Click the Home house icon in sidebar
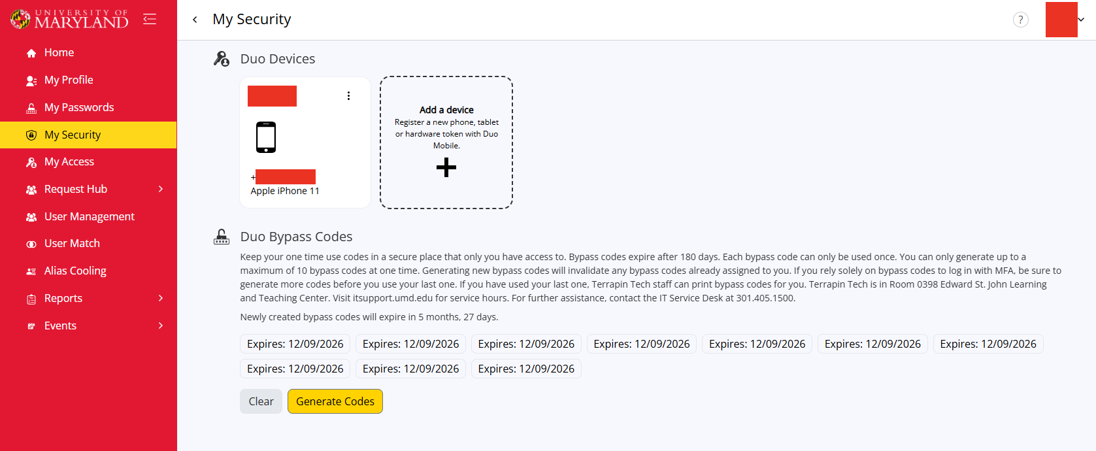The height and width of the screenshot is (451, 1096). tap(31, 53)
